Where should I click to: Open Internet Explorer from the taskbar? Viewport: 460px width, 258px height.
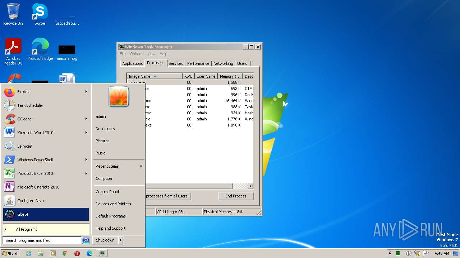click(28, 253)
